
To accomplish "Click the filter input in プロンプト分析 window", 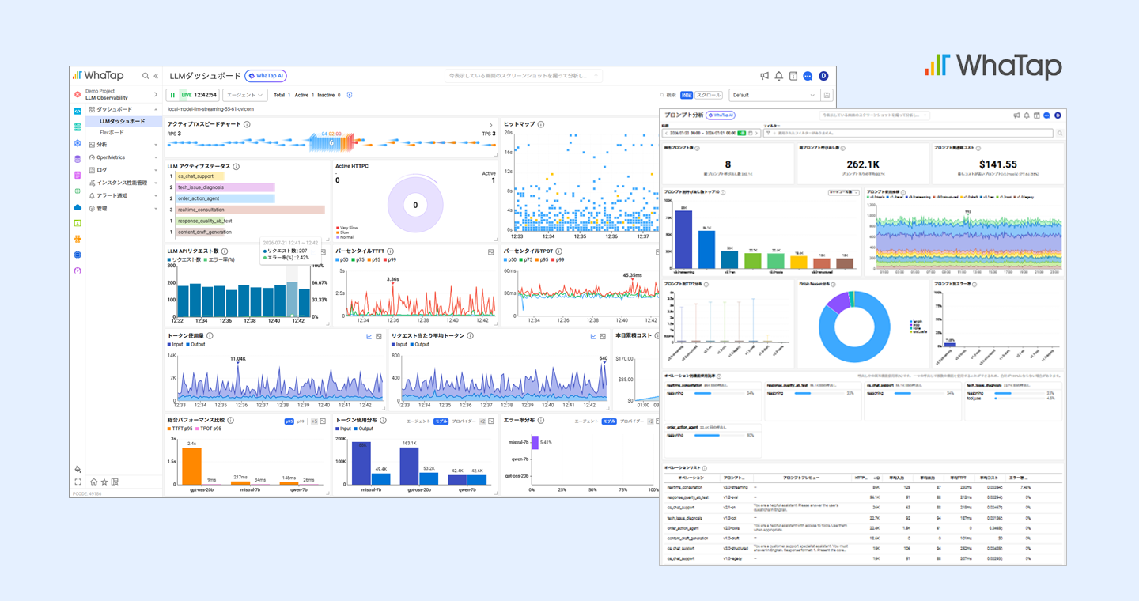I will click(x=908, y=133).
